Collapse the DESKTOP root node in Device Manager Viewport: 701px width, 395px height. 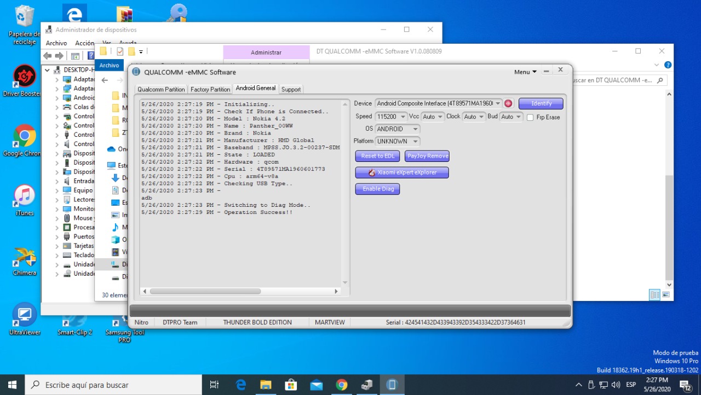tap(48, 70)
